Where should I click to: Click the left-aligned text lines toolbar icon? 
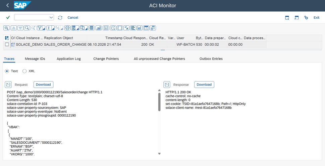[133, 28]
